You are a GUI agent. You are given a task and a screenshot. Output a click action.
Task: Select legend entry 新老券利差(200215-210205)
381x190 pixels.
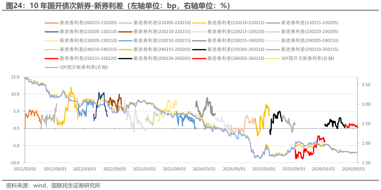[81, 23]
